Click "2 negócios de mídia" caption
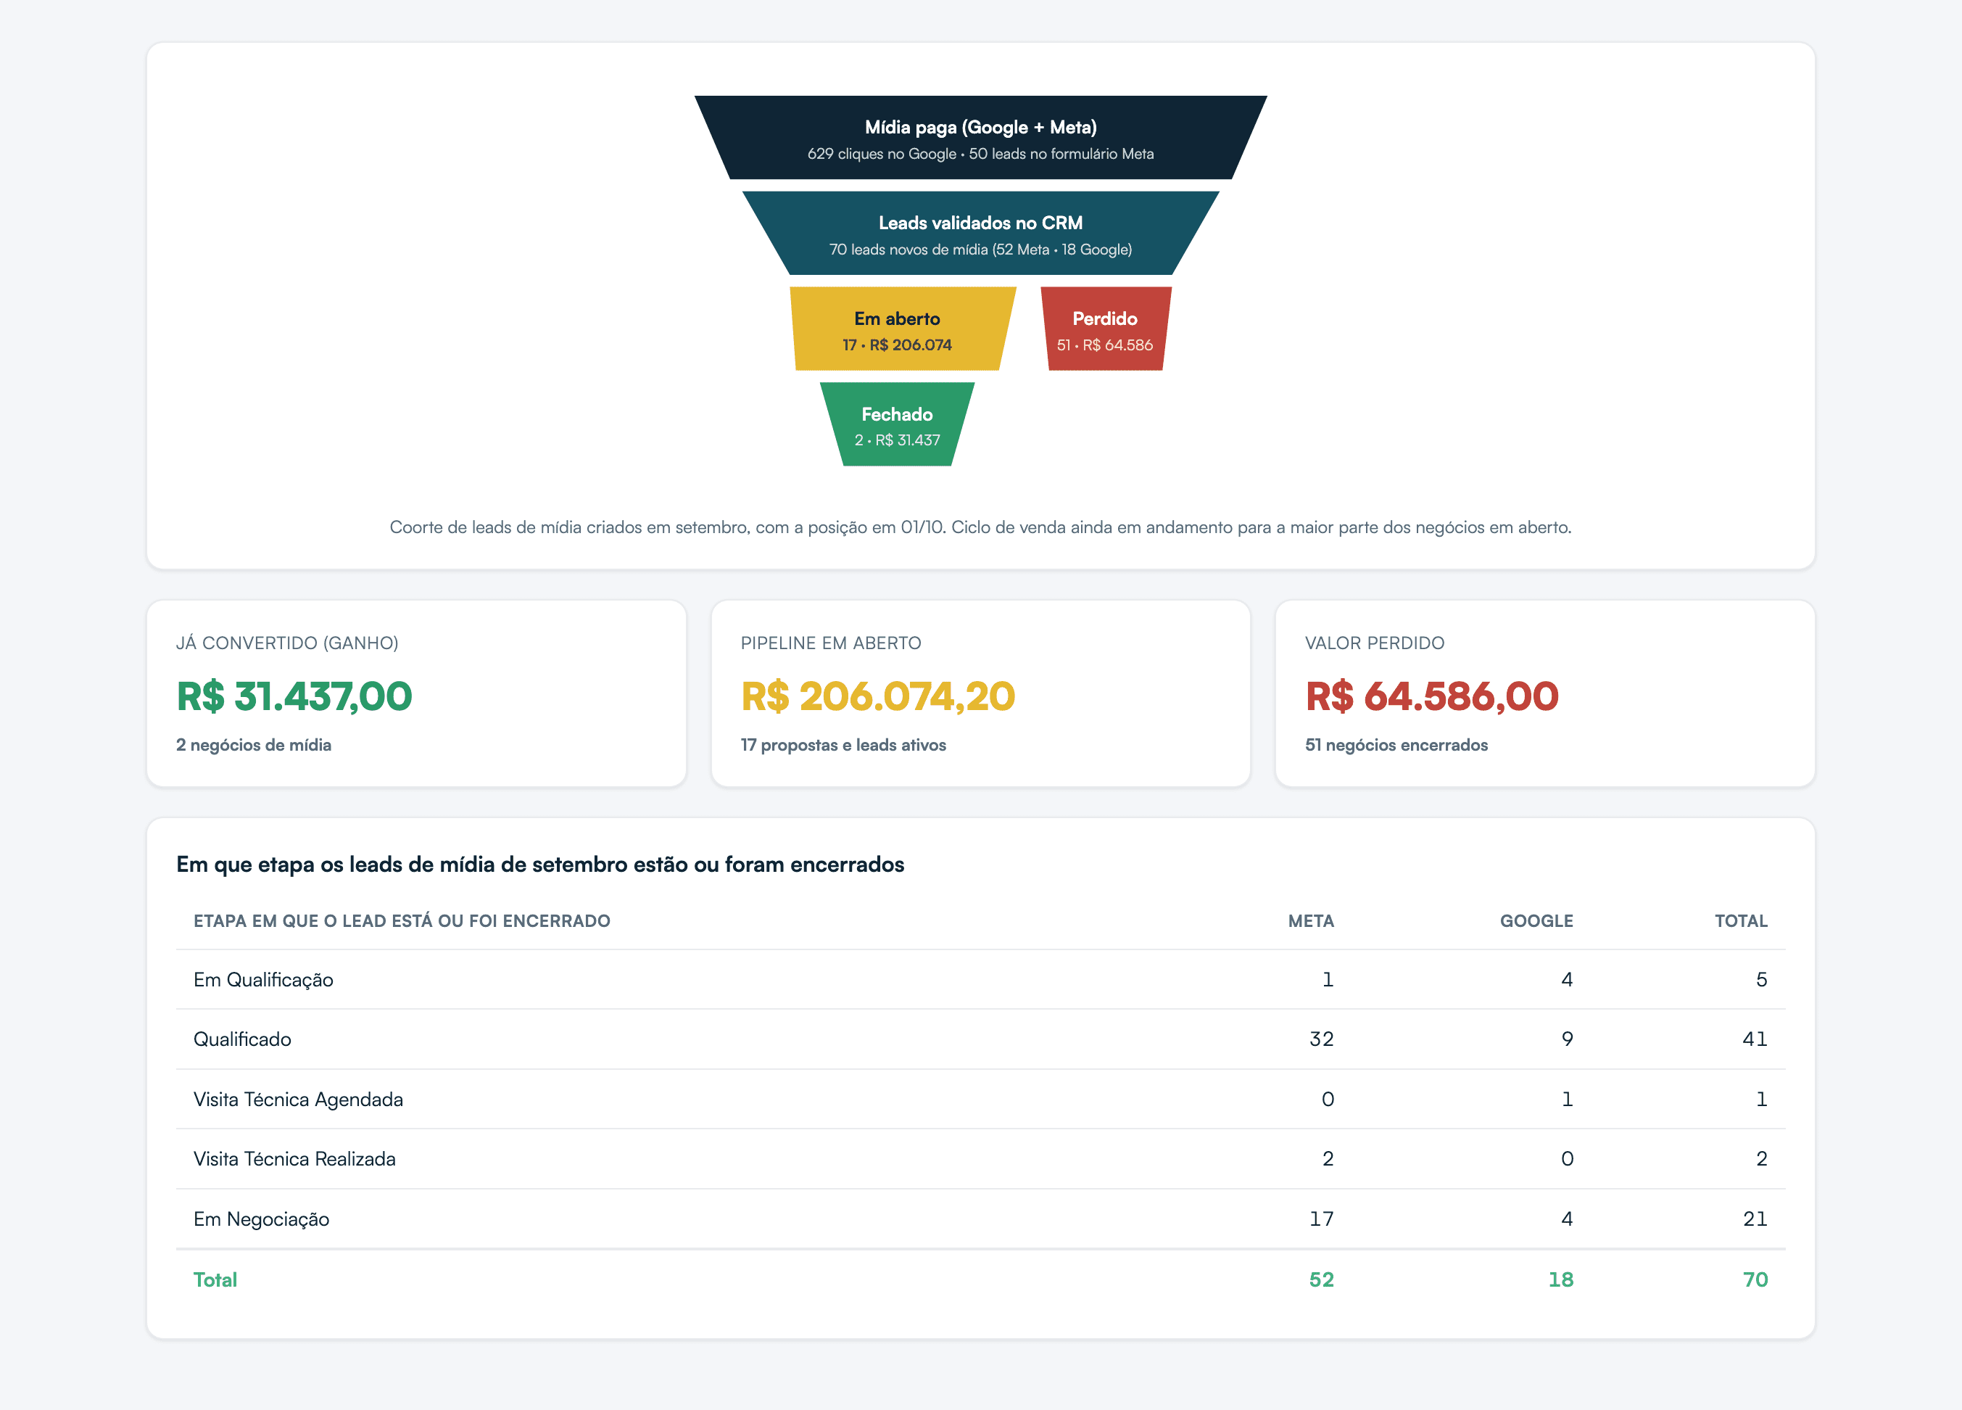The height and width of the screenshot is (1410, 1962). 254,745
